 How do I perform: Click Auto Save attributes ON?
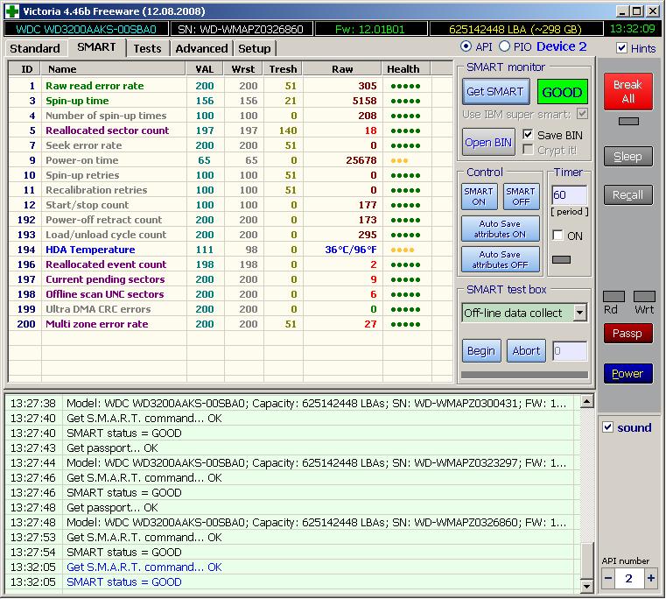[500, 229]
